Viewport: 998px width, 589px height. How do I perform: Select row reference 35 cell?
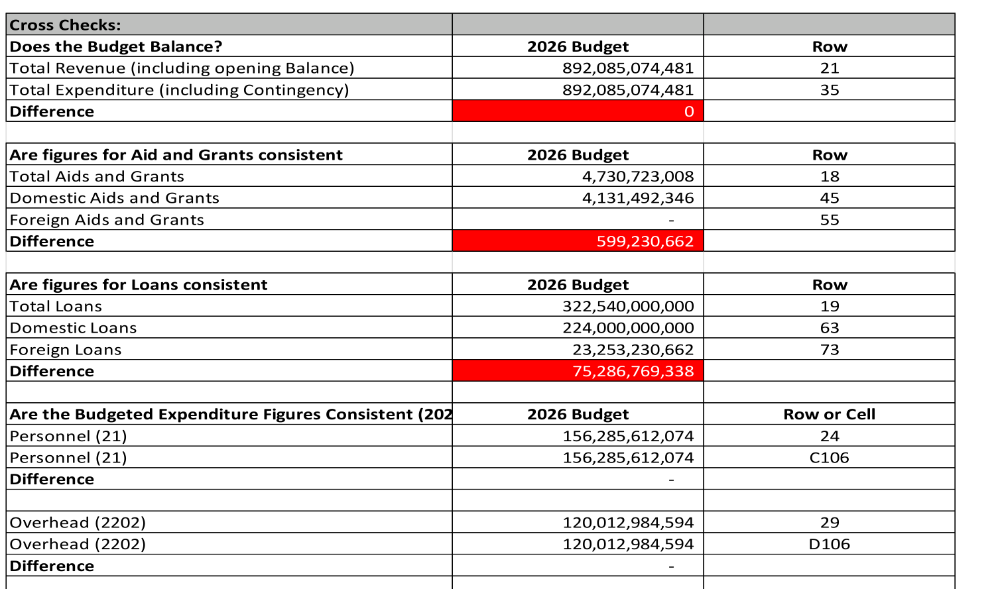830,89
